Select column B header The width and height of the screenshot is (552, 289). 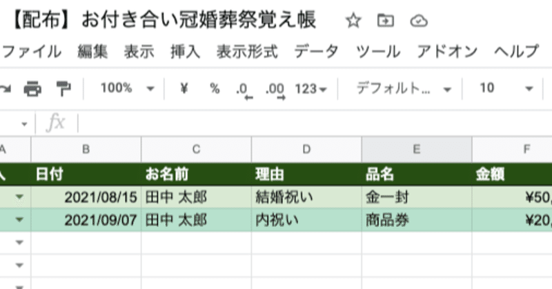click(x=86, y=149)
